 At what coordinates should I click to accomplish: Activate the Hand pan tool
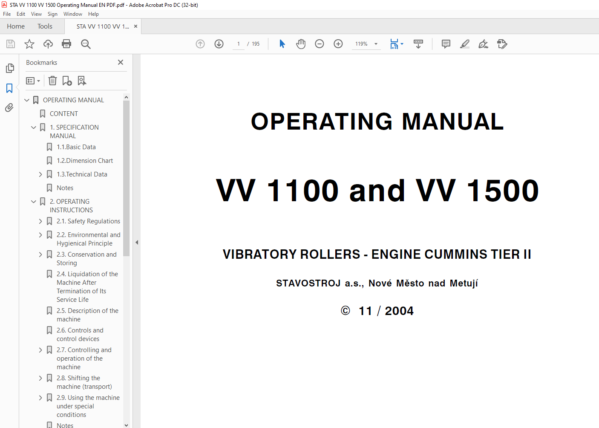[x=301, y=44]
